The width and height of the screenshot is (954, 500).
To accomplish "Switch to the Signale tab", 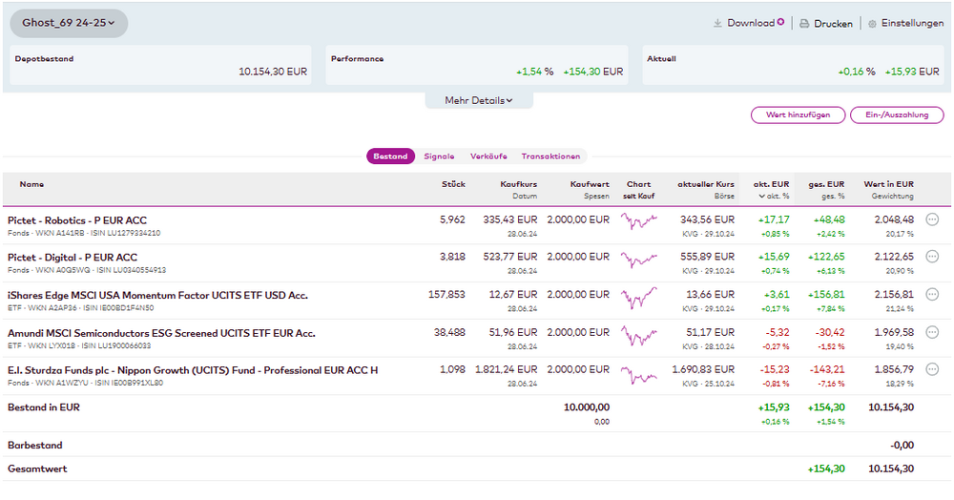I will pyautogui.click(x=439, y=156).
